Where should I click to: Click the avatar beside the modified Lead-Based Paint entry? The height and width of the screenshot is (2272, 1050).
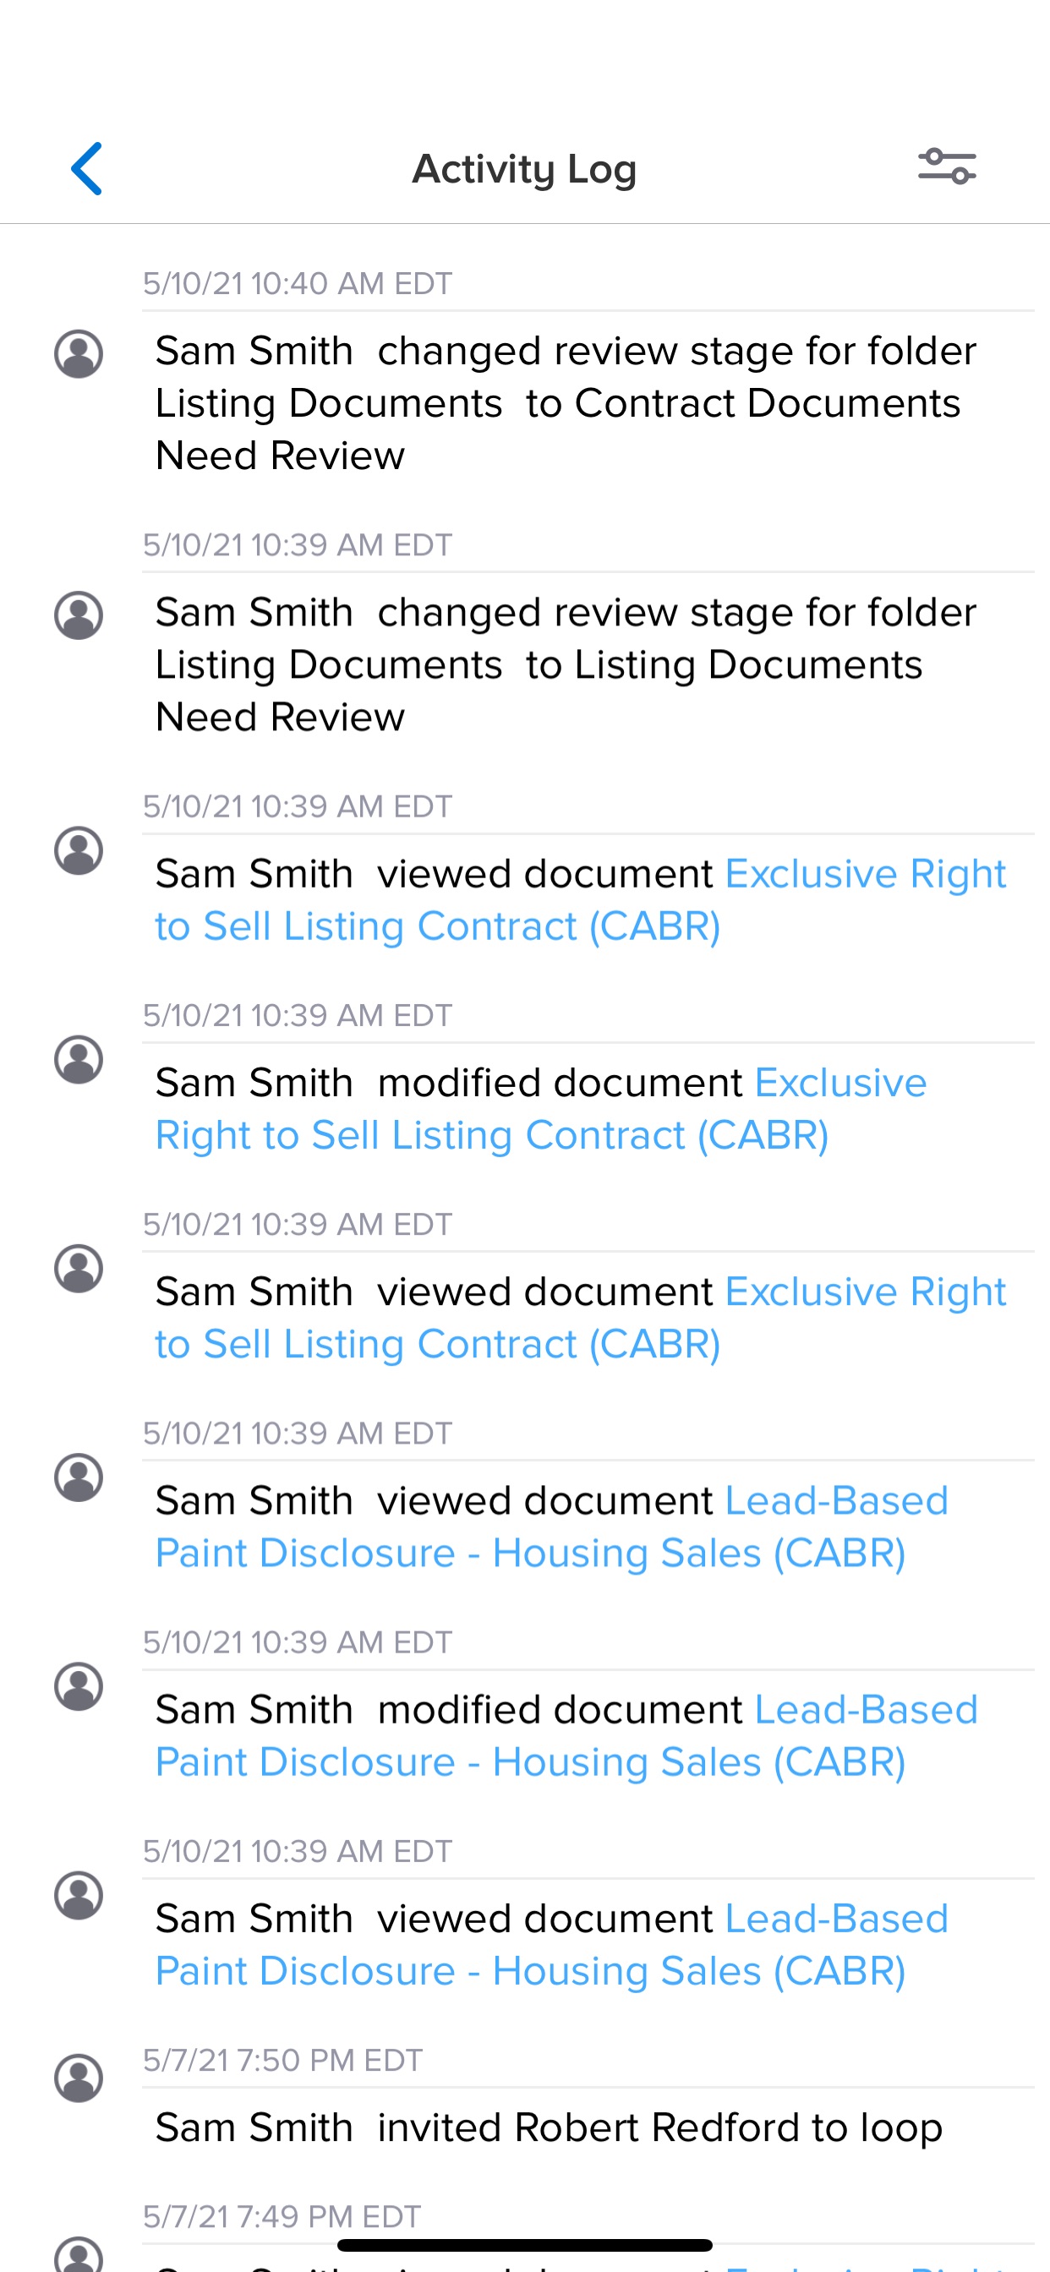pos(78,1686)
